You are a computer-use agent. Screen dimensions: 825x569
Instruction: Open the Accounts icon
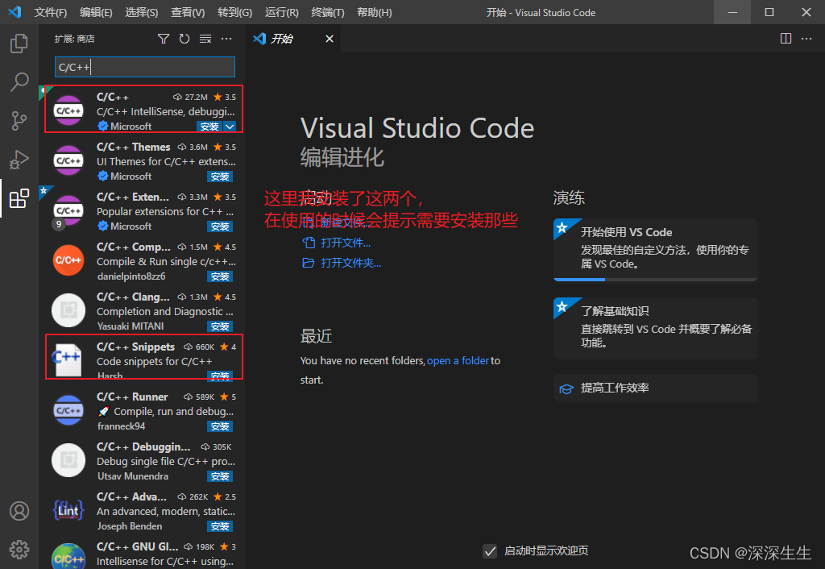[x=19, y=511]
